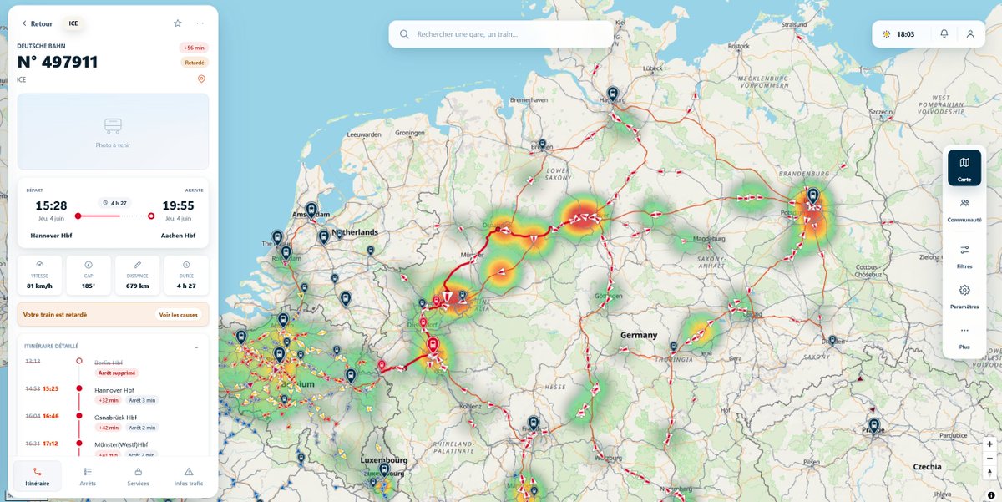This screenshot has width=1002, height=502.
Task: Go back with the Retour button
Action: [x=37, y=23]
